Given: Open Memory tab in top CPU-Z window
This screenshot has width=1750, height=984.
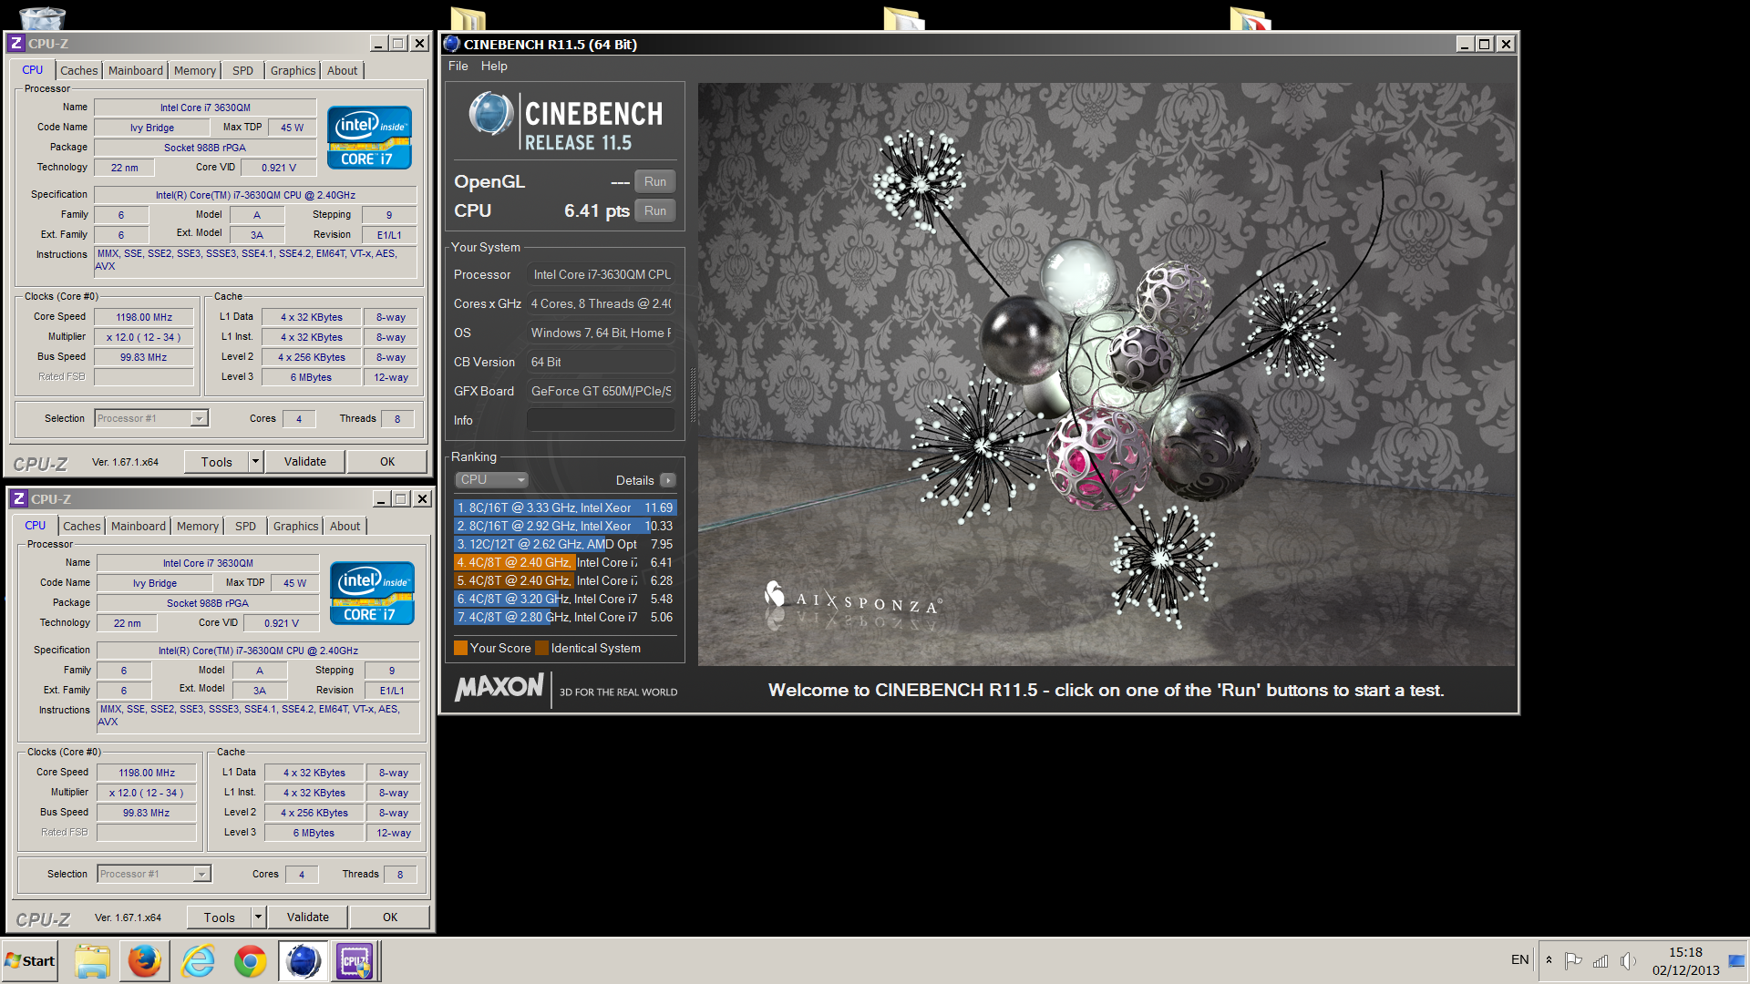Looking at the screenshot, I should tap(194, 70).
